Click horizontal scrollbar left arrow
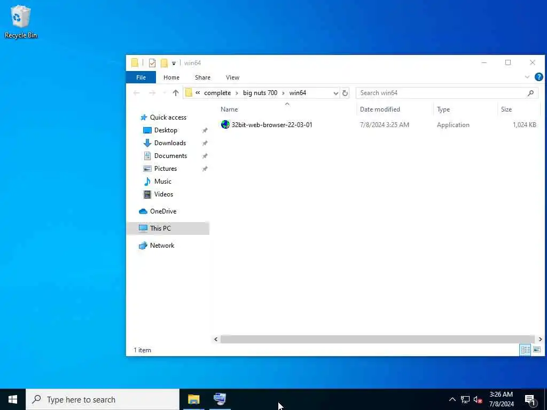 coord(216,339)
